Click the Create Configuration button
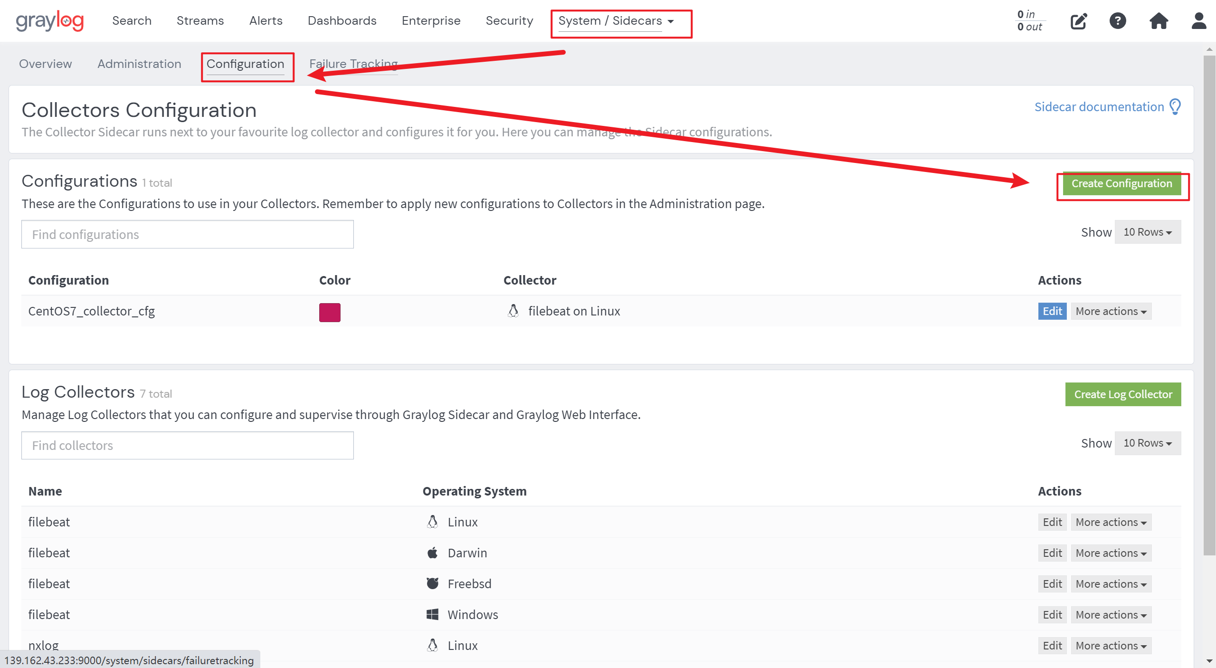Image resolution: width=1216 pixels, height=668 pixels. 1121,183
